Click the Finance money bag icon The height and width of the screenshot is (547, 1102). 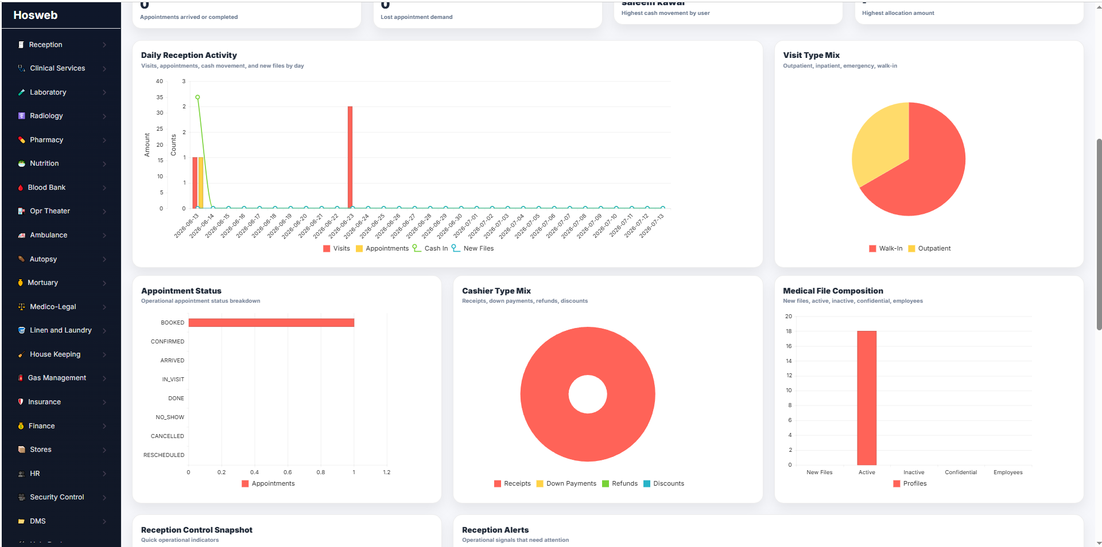21,426
